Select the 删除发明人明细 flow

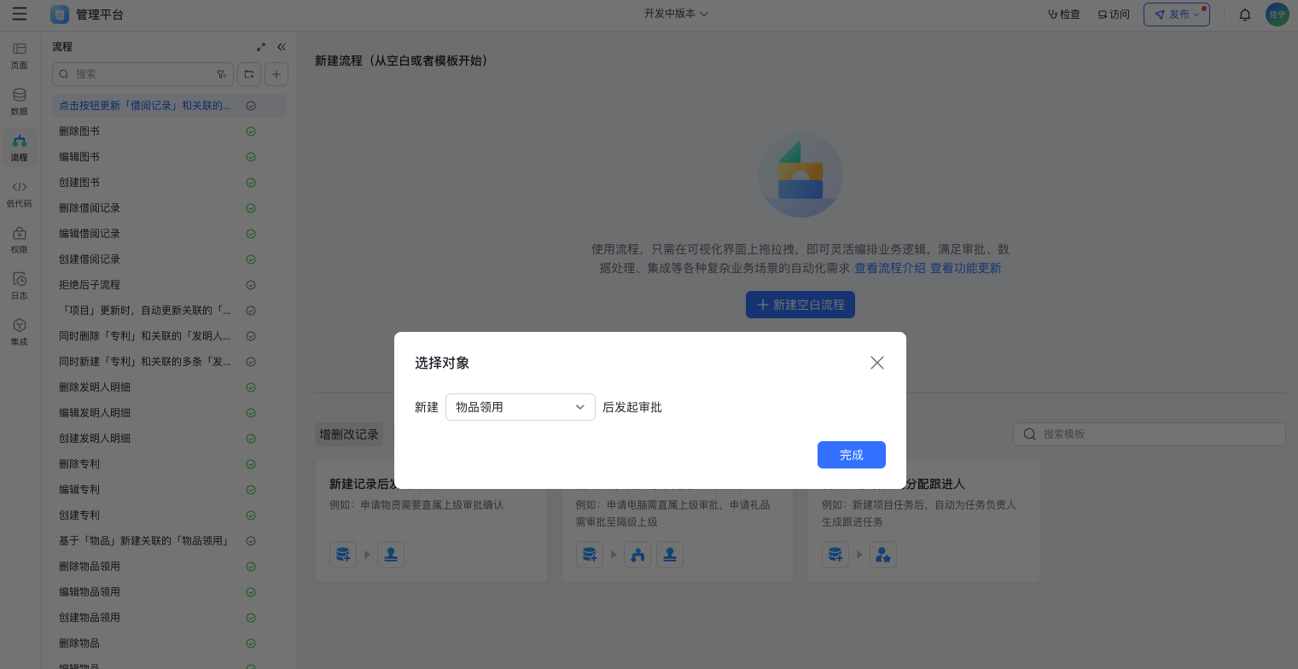click(169, 387)
